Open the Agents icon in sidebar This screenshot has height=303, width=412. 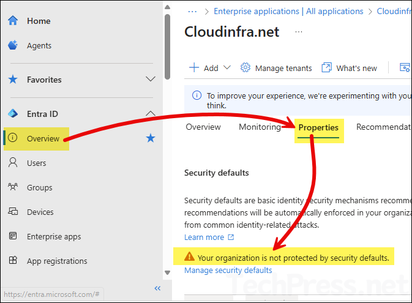tap(13, 45)
